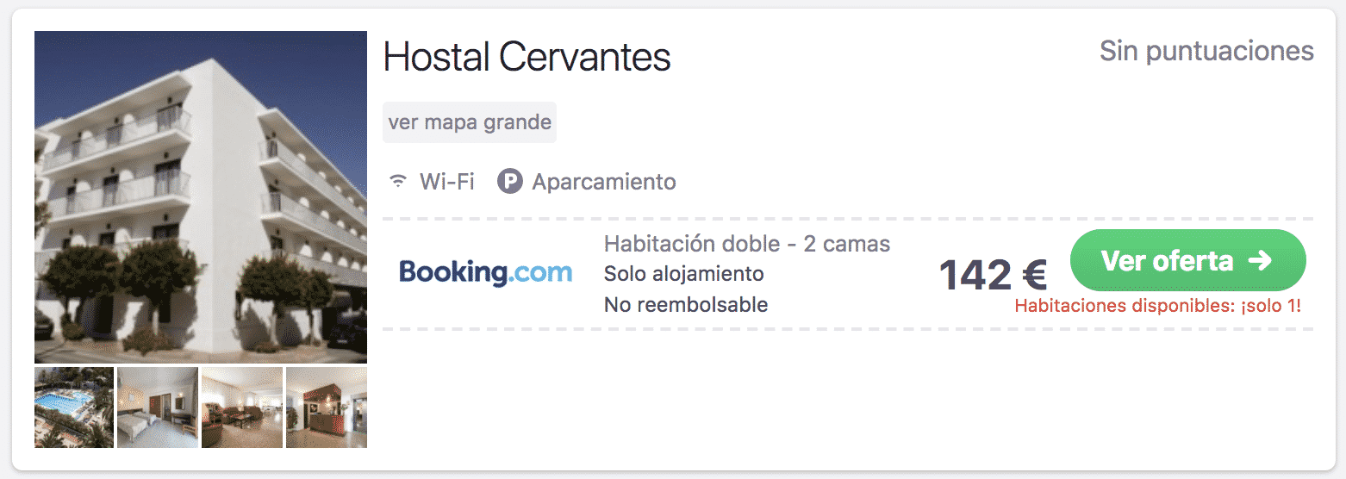1346x479 pixels.
Task: Click the Habitaciones disponibles warning text
Action: [x=1158, y=305]
